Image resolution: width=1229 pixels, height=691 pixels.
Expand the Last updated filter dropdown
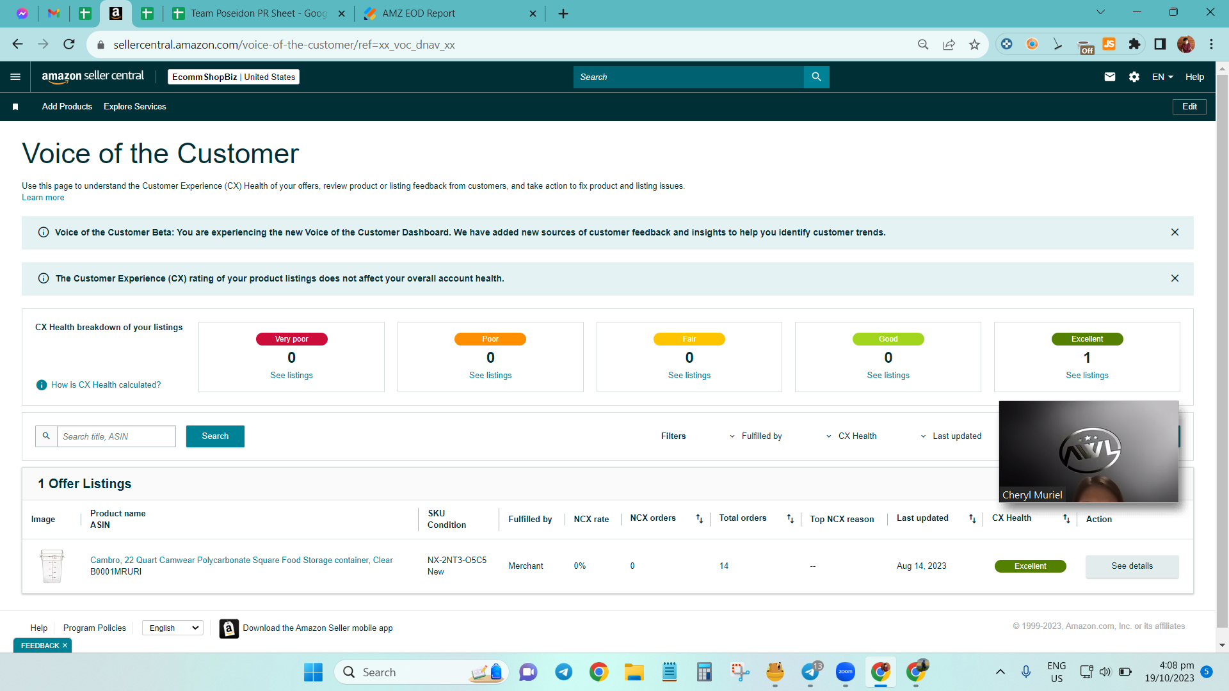951,436
